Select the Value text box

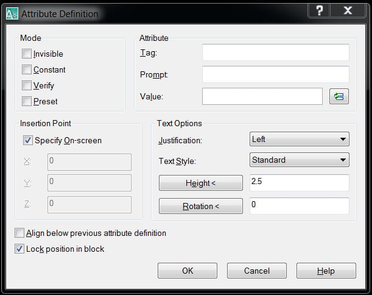262,96
